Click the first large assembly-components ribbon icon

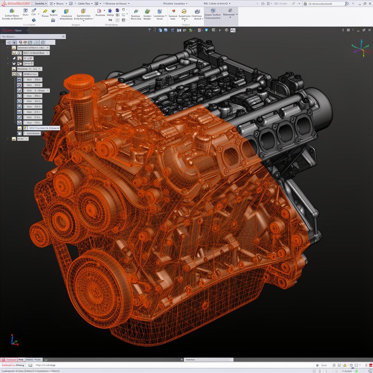12,11
